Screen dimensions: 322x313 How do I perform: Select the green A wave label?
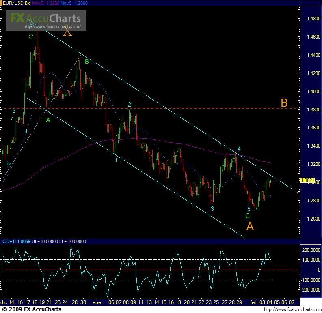tap(48, 120)
